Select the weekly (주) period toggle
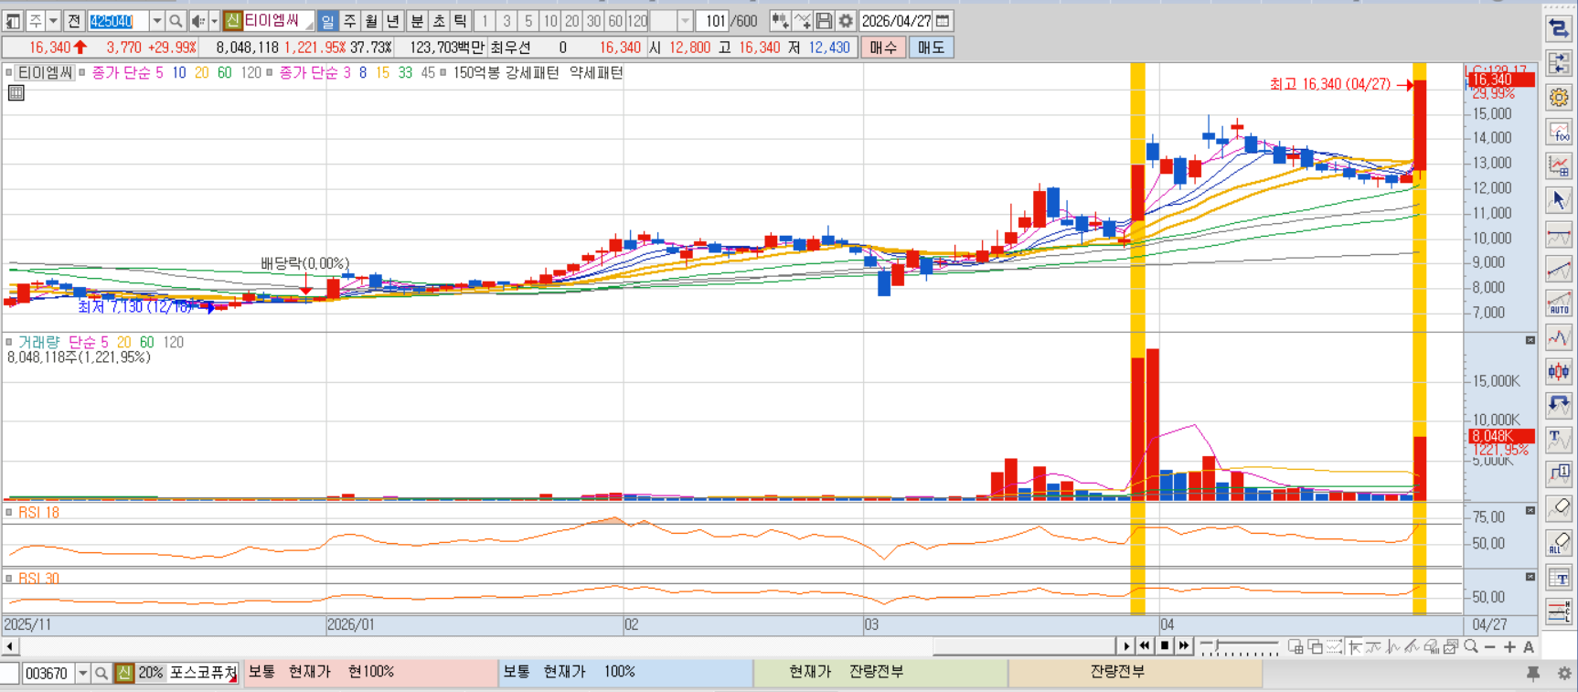The height and width of the screenshot is (692, 1578). point(349,20)
